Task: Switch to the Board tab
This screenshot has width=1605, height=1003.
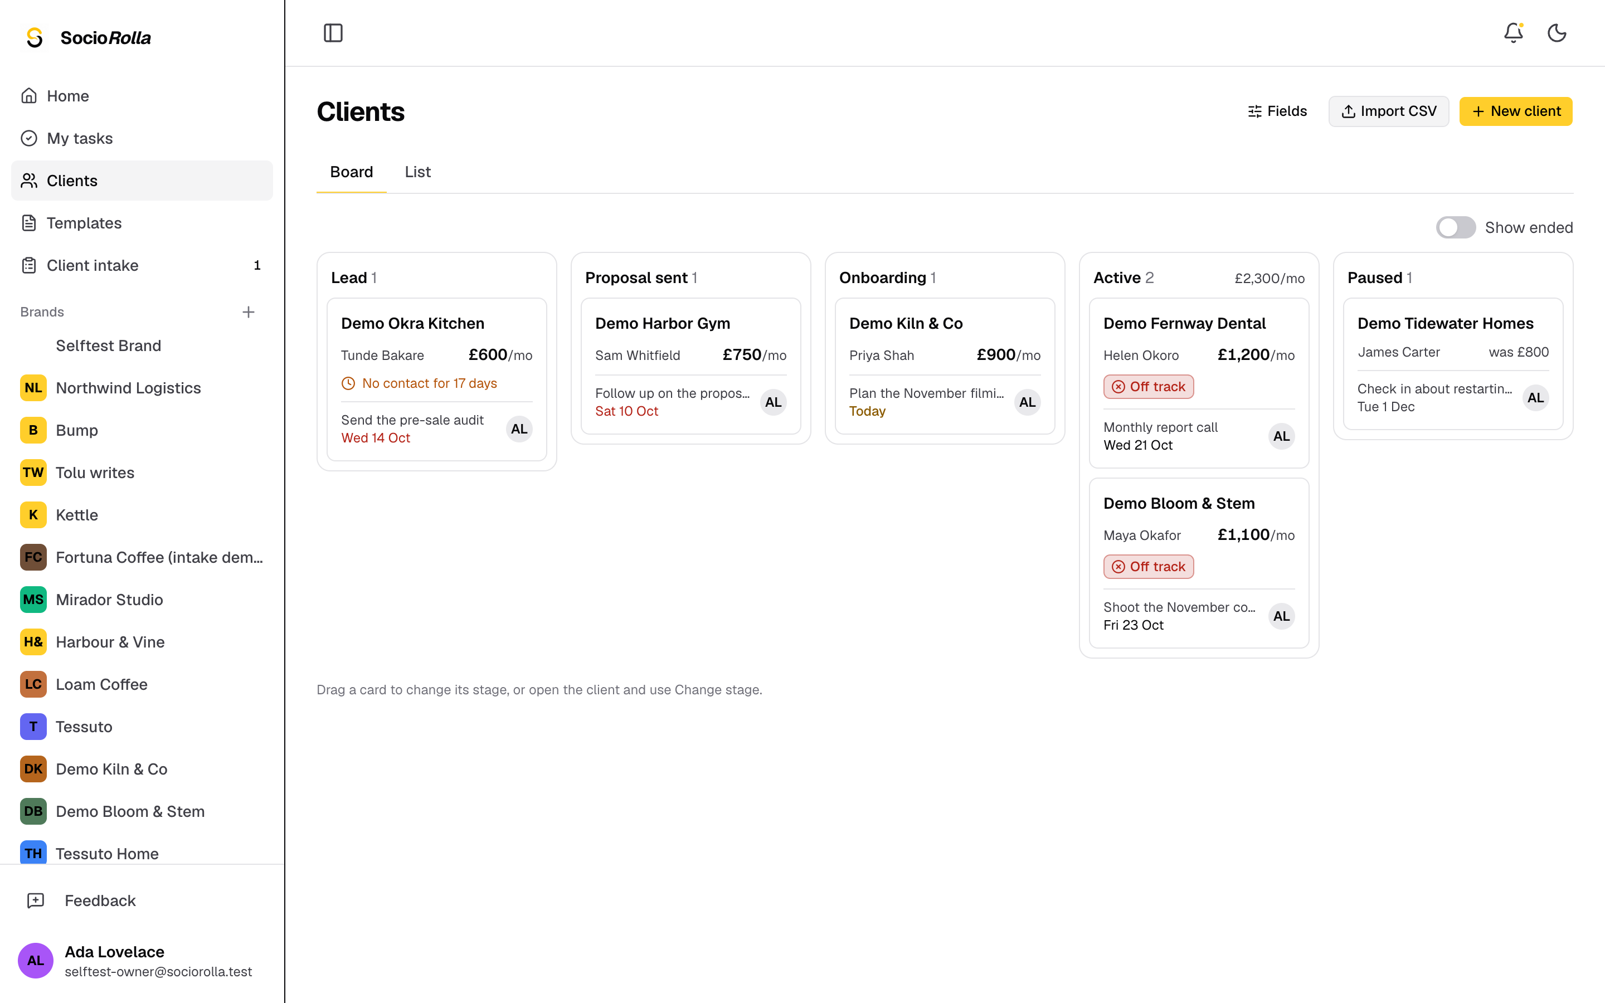Action: [352, 172]
